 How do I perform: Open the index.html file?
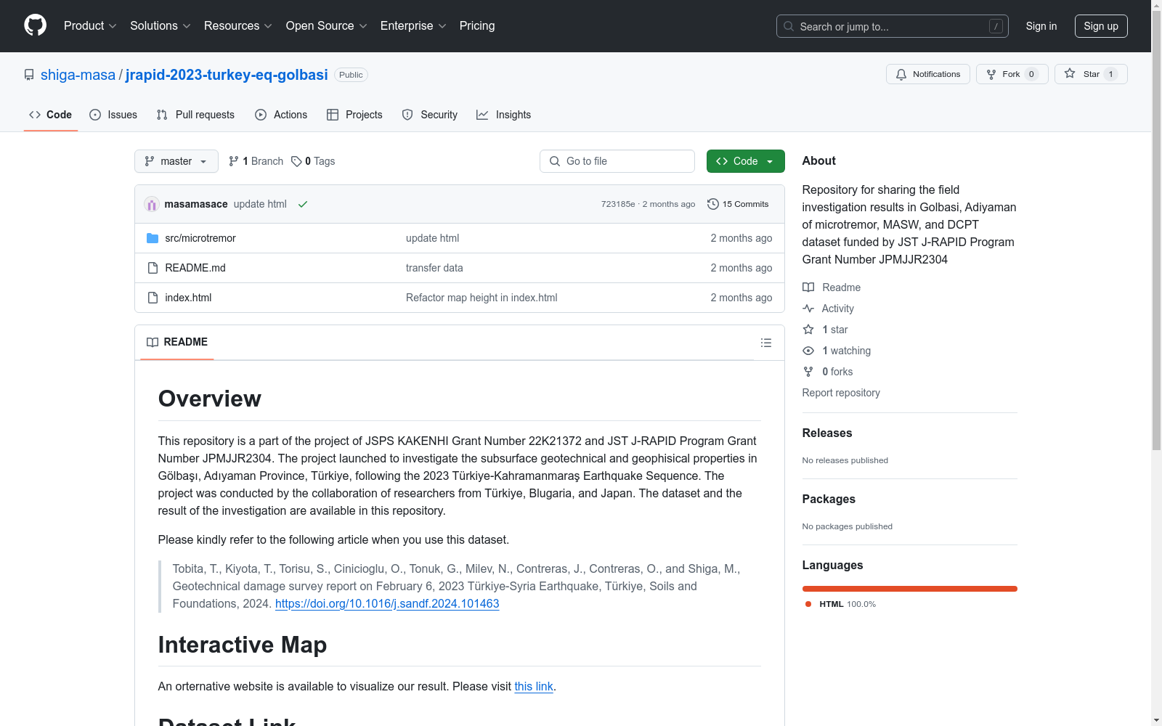click(188, 298)
